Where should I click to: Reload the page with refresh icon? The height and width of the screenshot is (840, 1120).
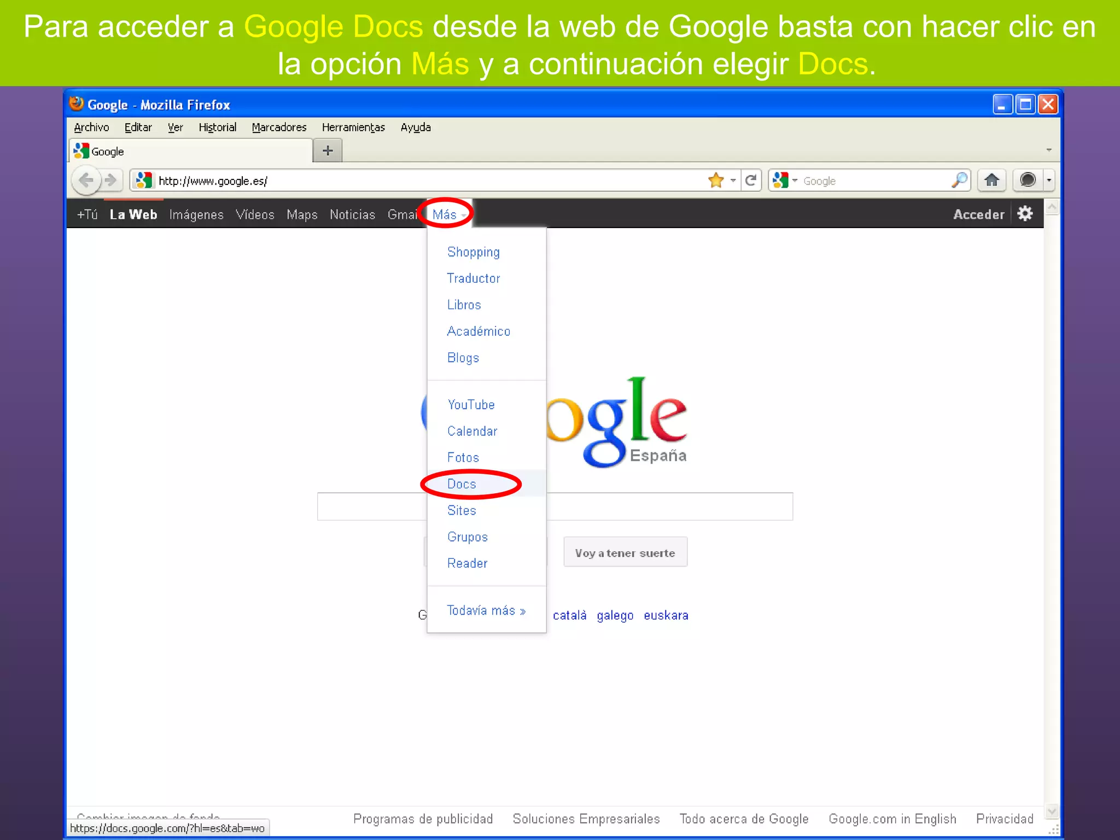pos(751,180)
